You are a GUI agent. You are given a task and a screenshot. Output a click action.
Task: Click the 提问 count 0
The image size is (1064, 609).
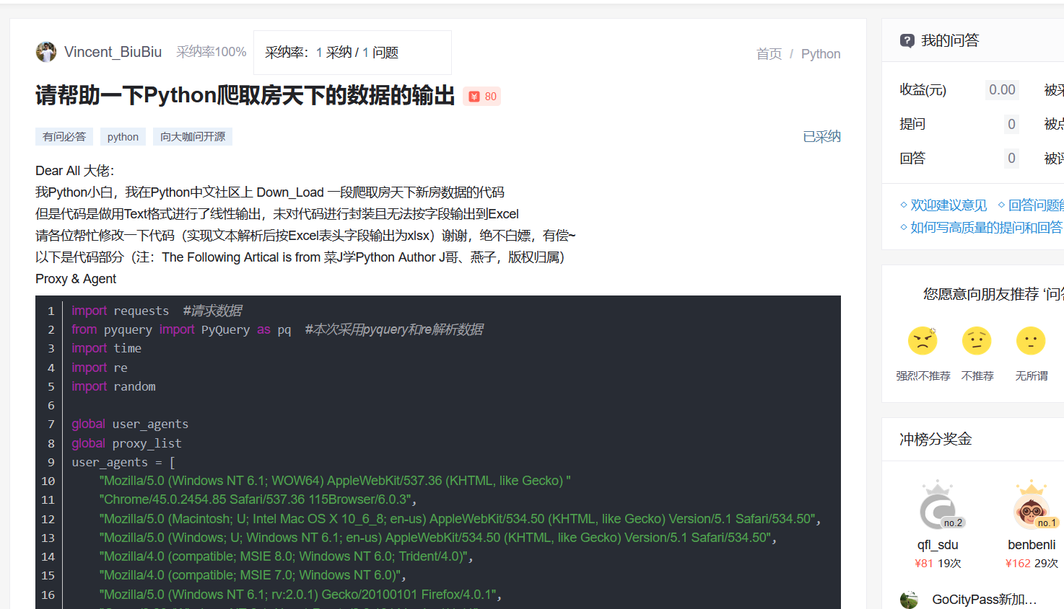(1011, 124)
